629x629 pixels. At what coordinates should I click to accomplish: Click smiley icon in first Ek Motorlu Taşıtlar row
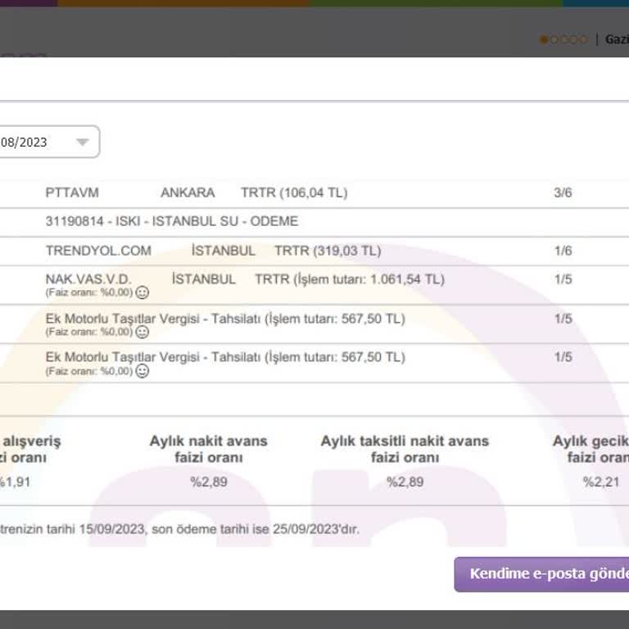(x=142, y=332)
